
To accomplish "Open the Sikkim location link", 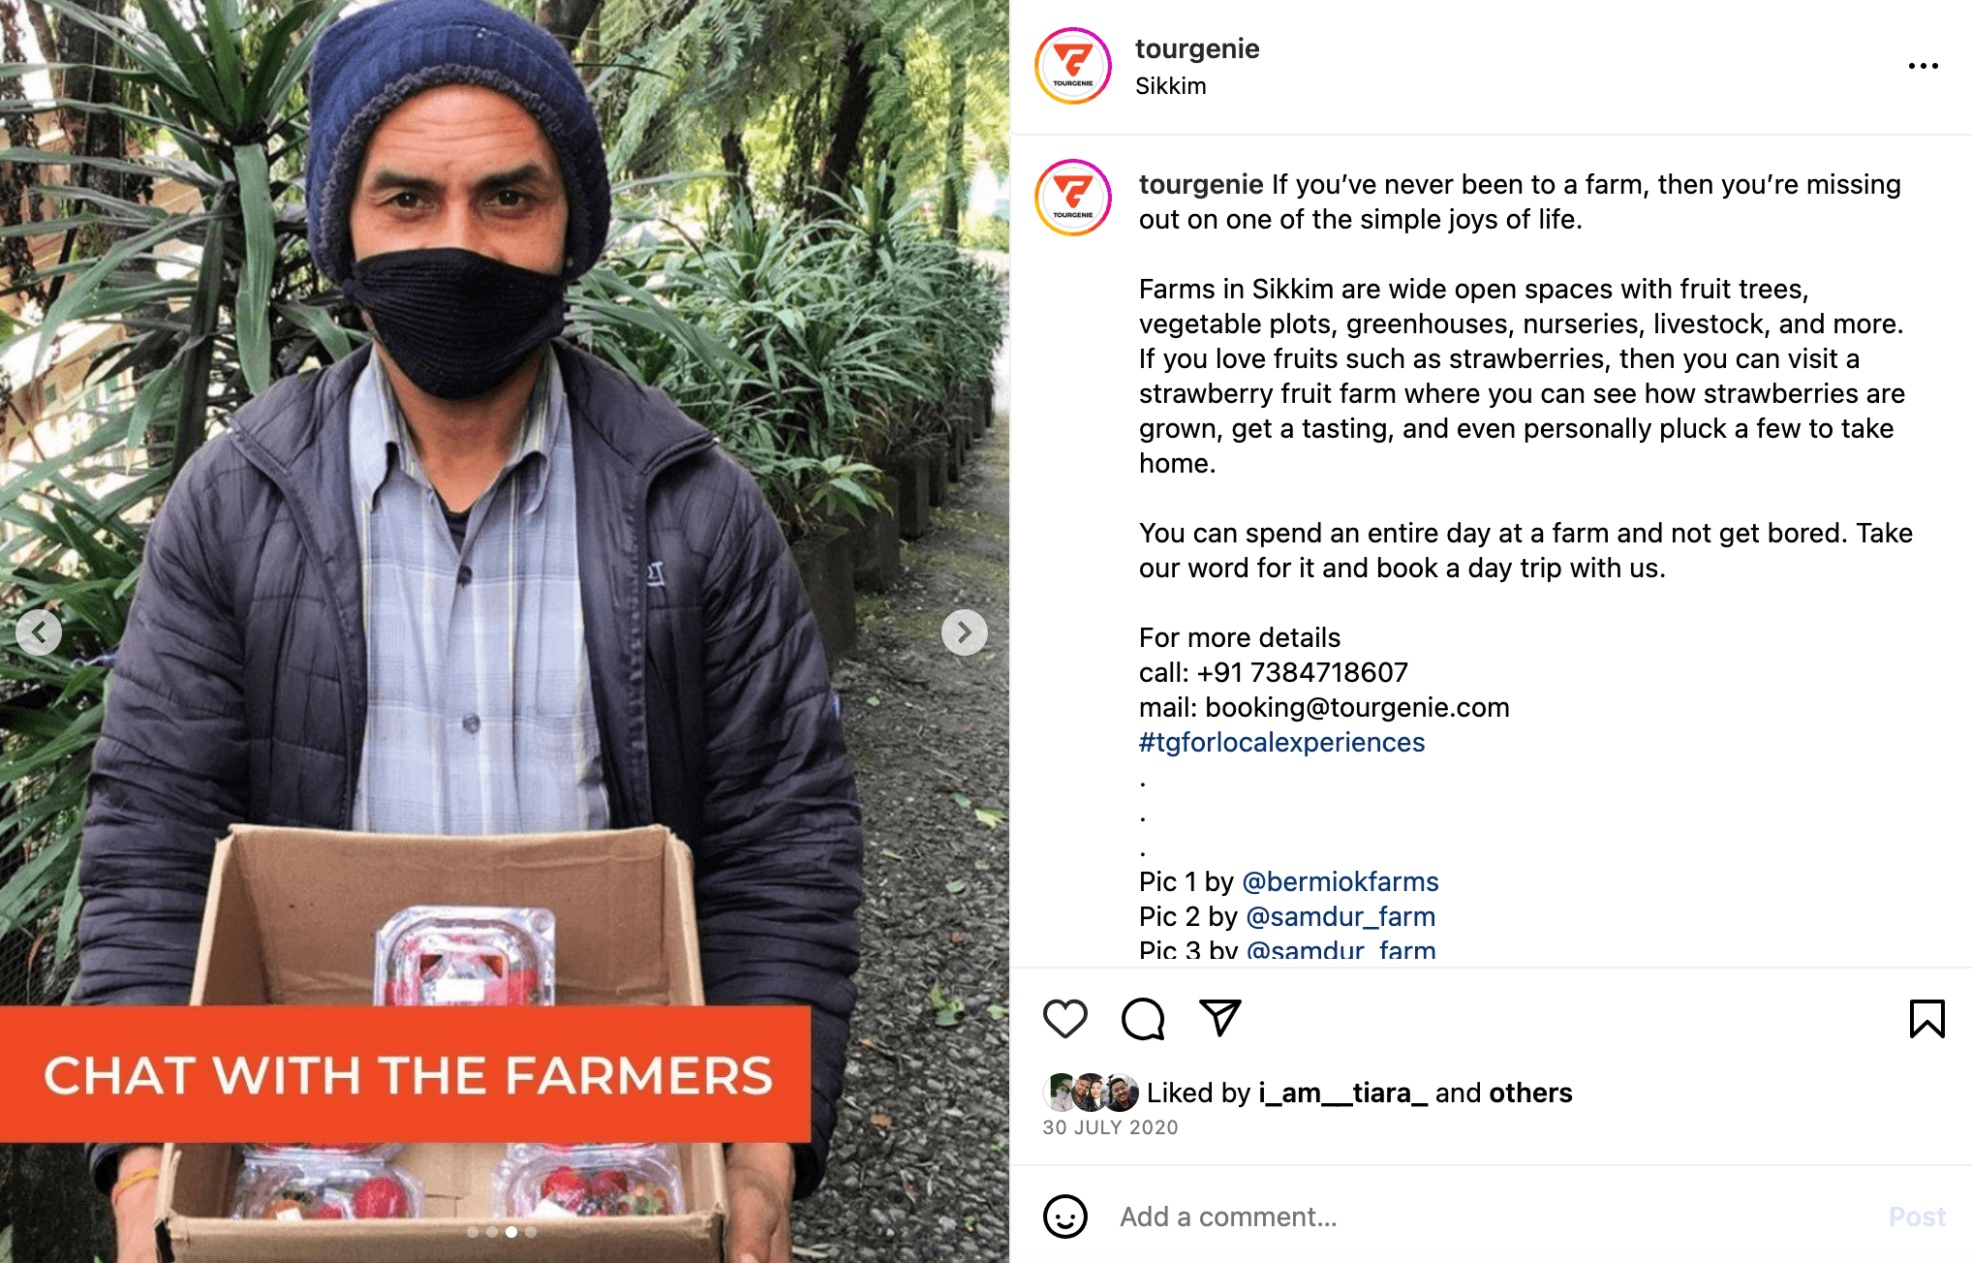I will pyautogui.click(x=1171, y=86).
